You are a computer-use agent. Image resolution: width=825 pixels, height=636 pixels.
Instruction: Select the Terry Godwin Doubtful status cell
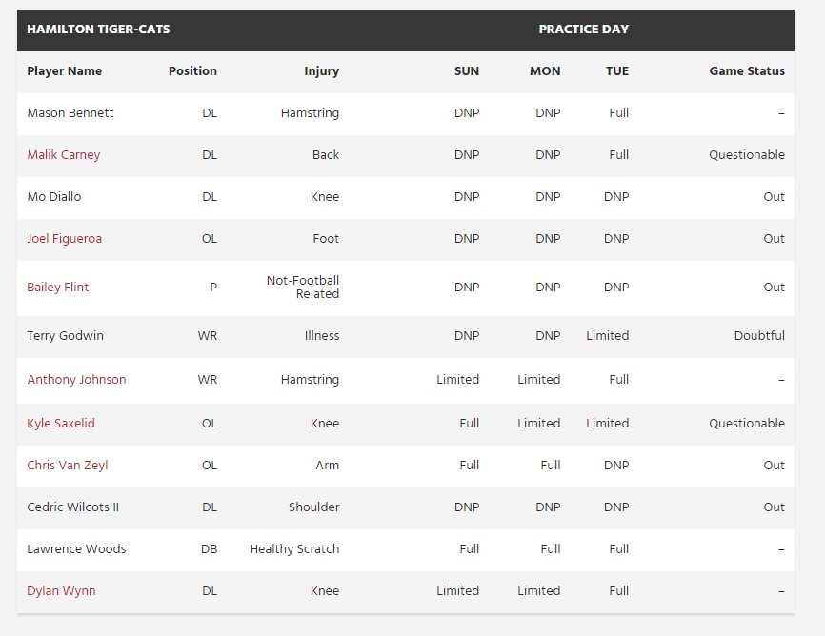point(759,336)
